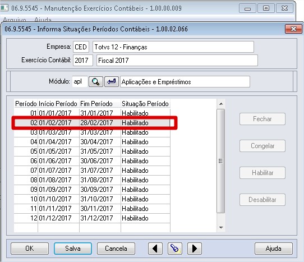This screenshot has width=304, height=262.
Task: Select period 02 start date 01/02/2017
Action: [x=56, y=123]
